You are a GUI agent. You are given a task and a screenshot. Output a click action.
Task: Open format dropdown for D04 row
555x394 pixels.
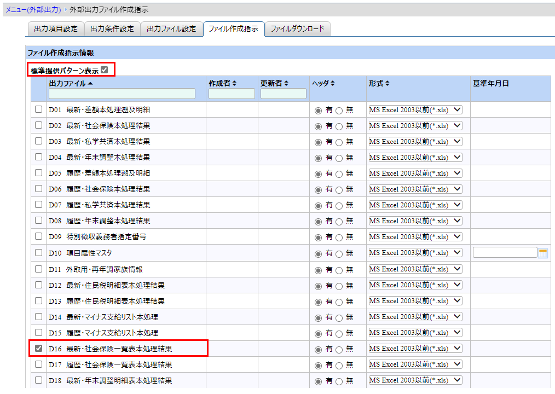point(415,157)
